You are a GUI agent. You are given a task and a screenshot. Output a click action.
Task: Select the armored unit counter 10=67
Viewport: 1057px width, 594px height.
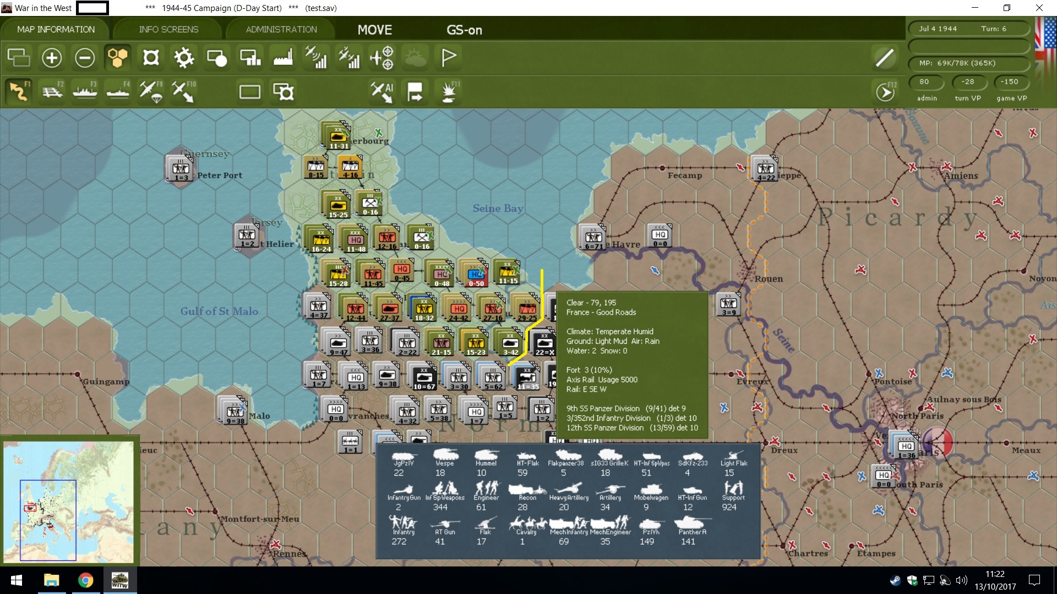[x=423, y=377]
